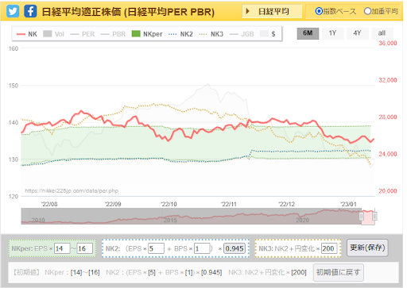Click the left handle of range navigator
The image size is (407, 288).
click(361, 217)
